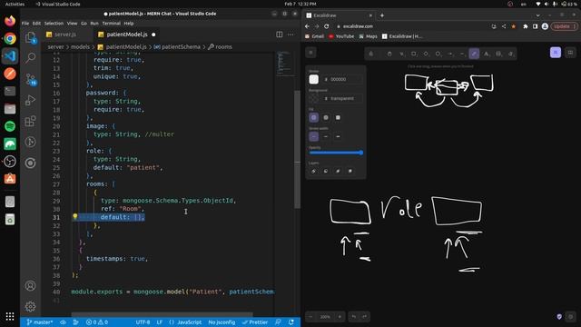Select the Excalidraw arrow tool
Image resolution: width=581 pixels, height=327 pixels.
pyautogui.click(x=450, y=54)
